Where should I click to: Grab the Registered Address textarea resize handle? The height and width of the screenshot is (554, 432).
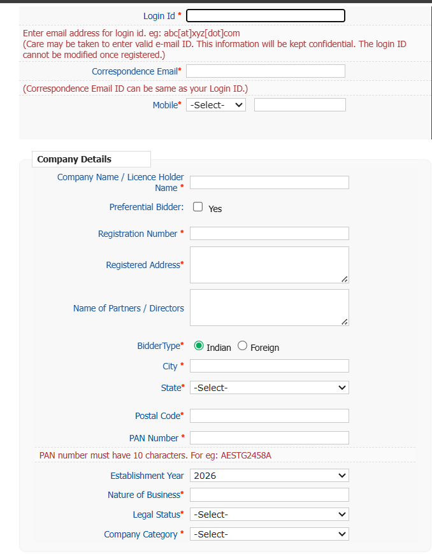(x=345, y=279)
